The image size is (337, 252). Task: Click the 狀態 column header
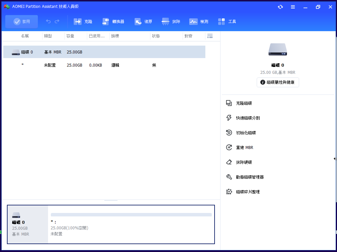point(156,36)
